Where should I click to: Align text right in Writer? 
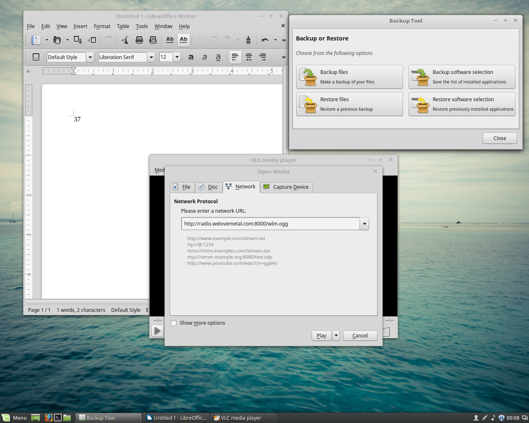point(262,57)
